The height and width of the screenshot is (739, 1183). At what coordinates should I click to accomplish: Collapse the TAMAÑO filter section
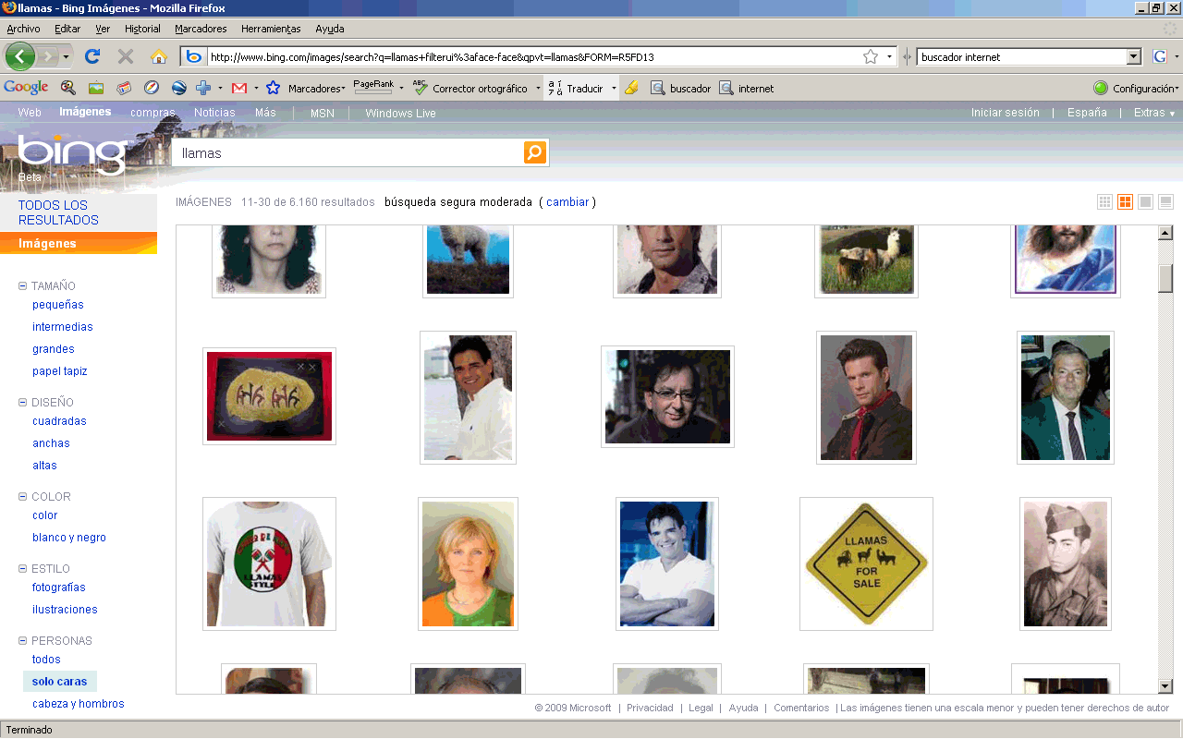(23, 286)
